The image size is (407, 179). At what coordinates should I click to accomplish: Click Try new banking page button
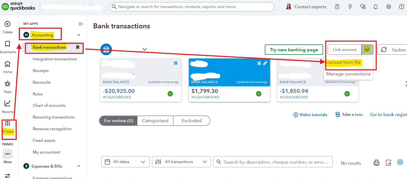(x=294, y=50)
